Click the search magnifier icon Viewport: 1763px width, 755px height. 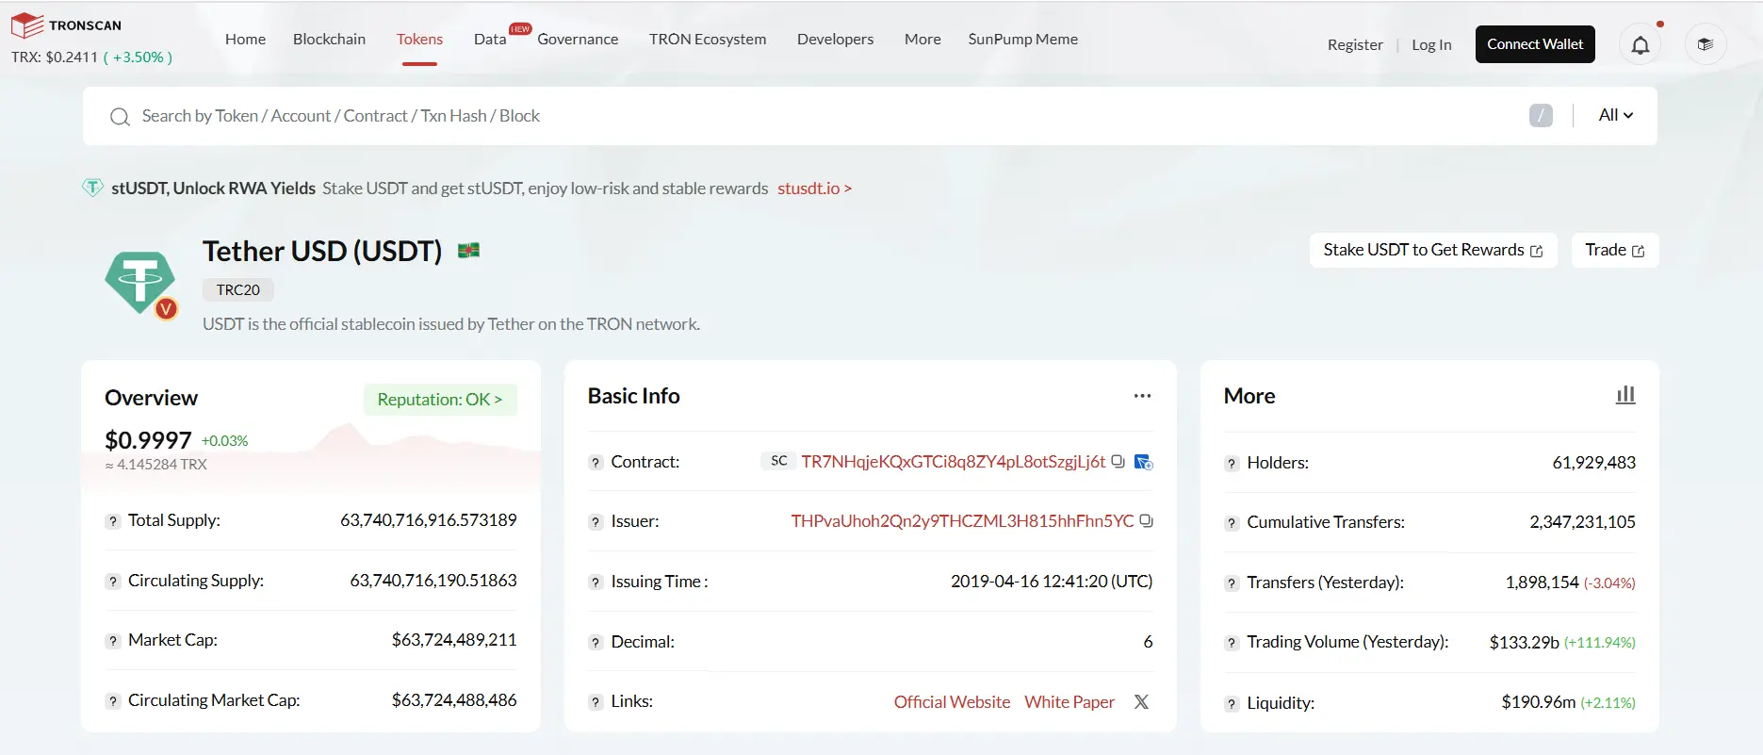tap(120, 117)
